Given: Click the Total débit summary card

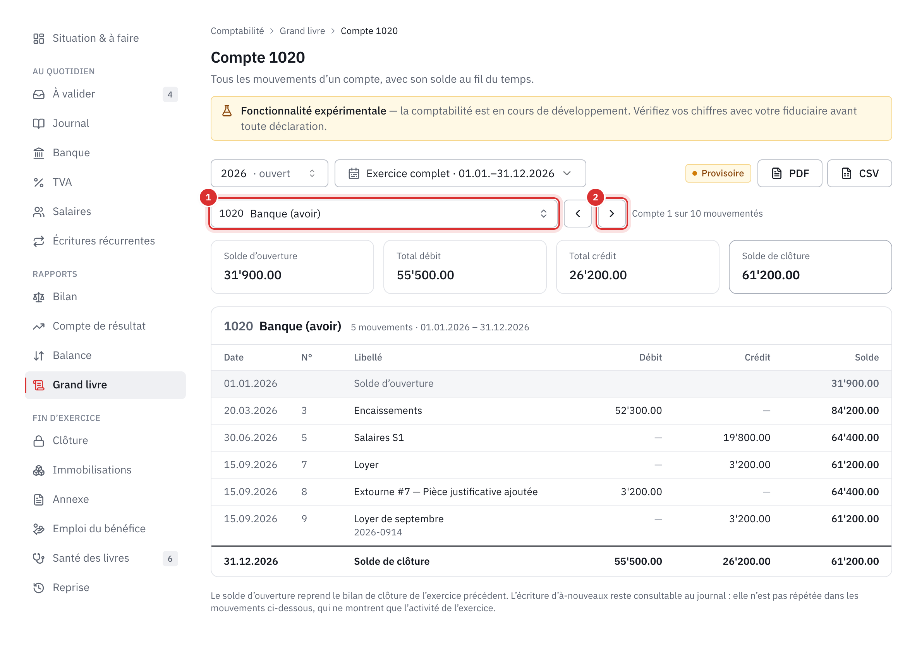Looking at the screenshot, I should coord(465,267).
